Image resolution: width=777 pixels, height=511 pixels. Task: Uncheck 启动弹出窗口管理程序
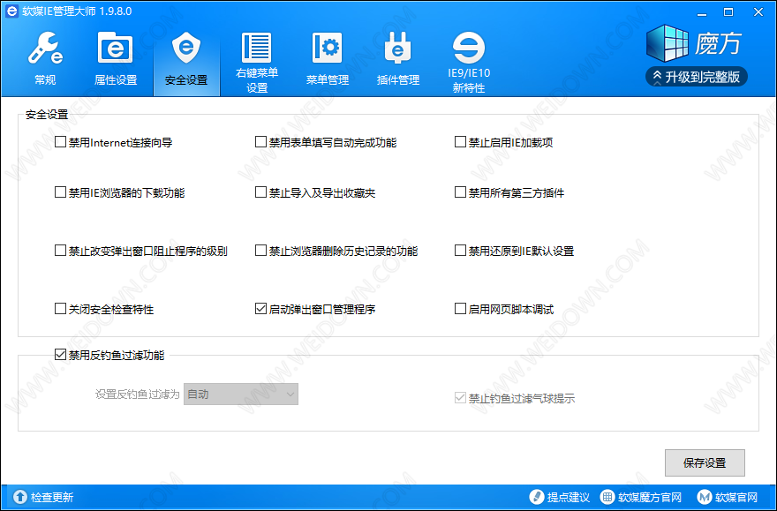(260, 309)
